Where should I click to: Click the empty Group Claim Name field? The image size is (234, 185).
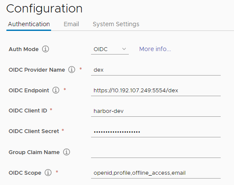click(x=156, y=152)
